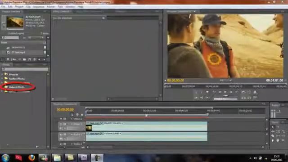The width and height of the screenshot is (288, 162).
Task: Select the Rate Stretch tool
Action: coord(283,131)
